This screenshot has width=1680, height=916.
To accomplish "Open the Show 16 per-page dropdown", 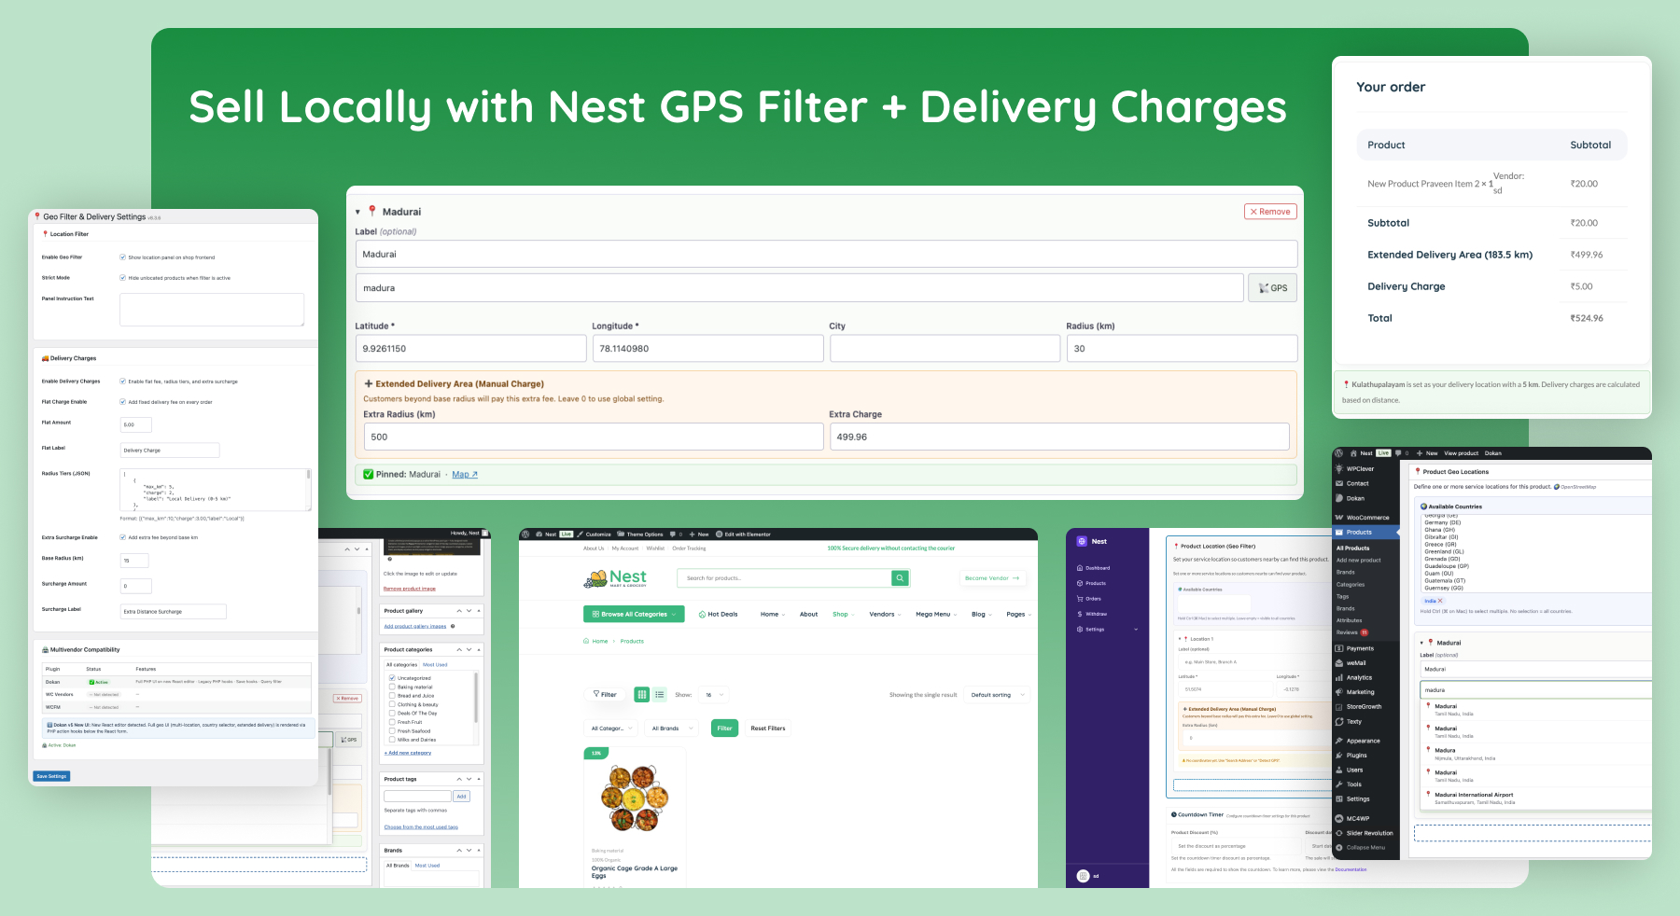I will coord(715,695).
